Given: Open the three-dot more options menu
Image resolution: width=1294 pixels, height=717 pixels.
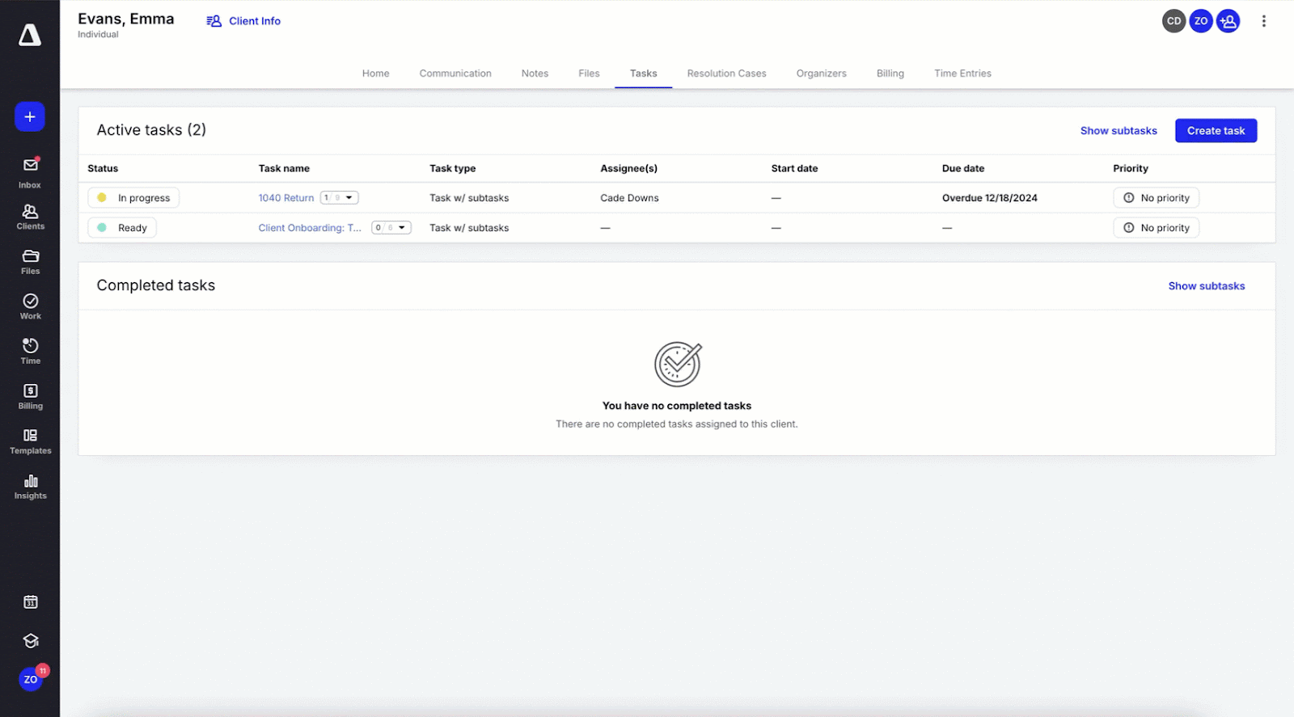Looking at the screenshot, I should pyautogui.click(x=1263, y=21).
